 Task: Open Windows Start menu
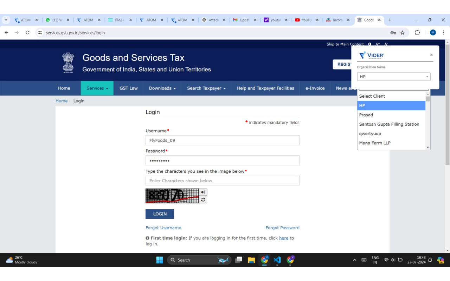(x=160, y=260)
